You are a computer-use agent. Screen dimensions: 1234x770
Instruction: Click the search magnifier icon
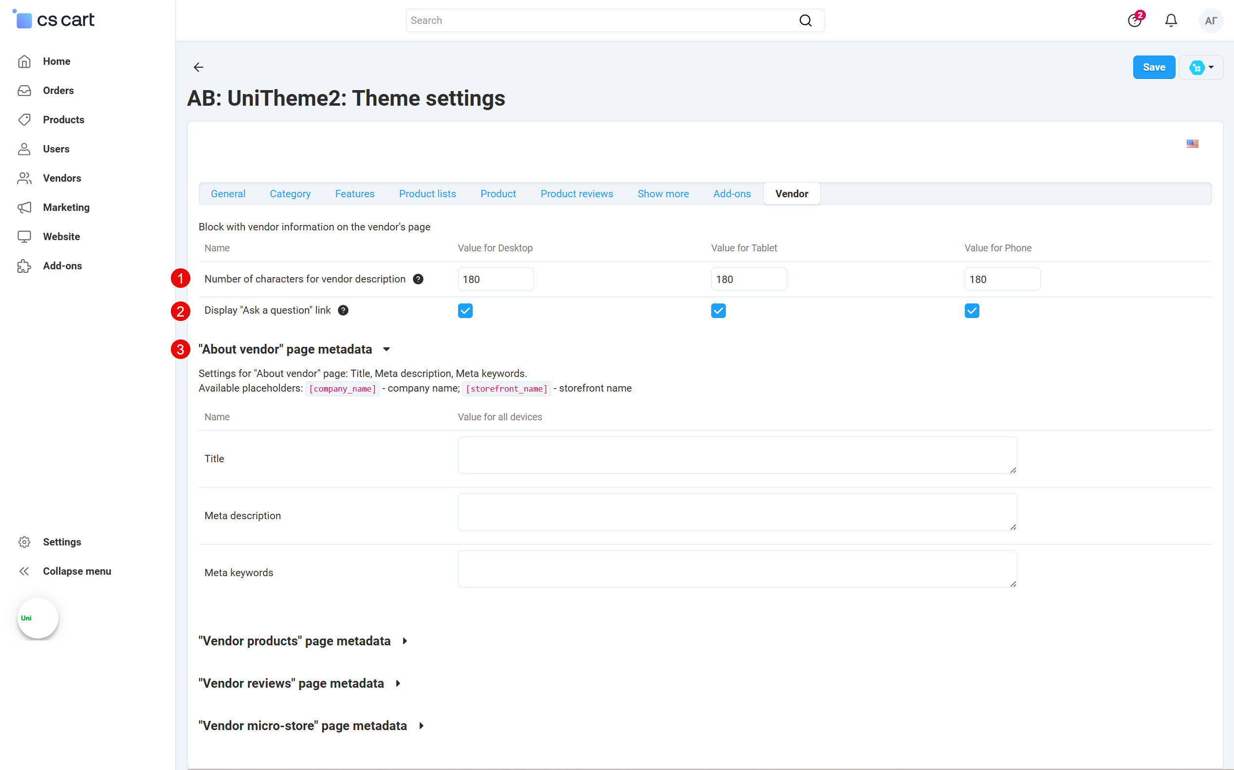coord(806,20)
